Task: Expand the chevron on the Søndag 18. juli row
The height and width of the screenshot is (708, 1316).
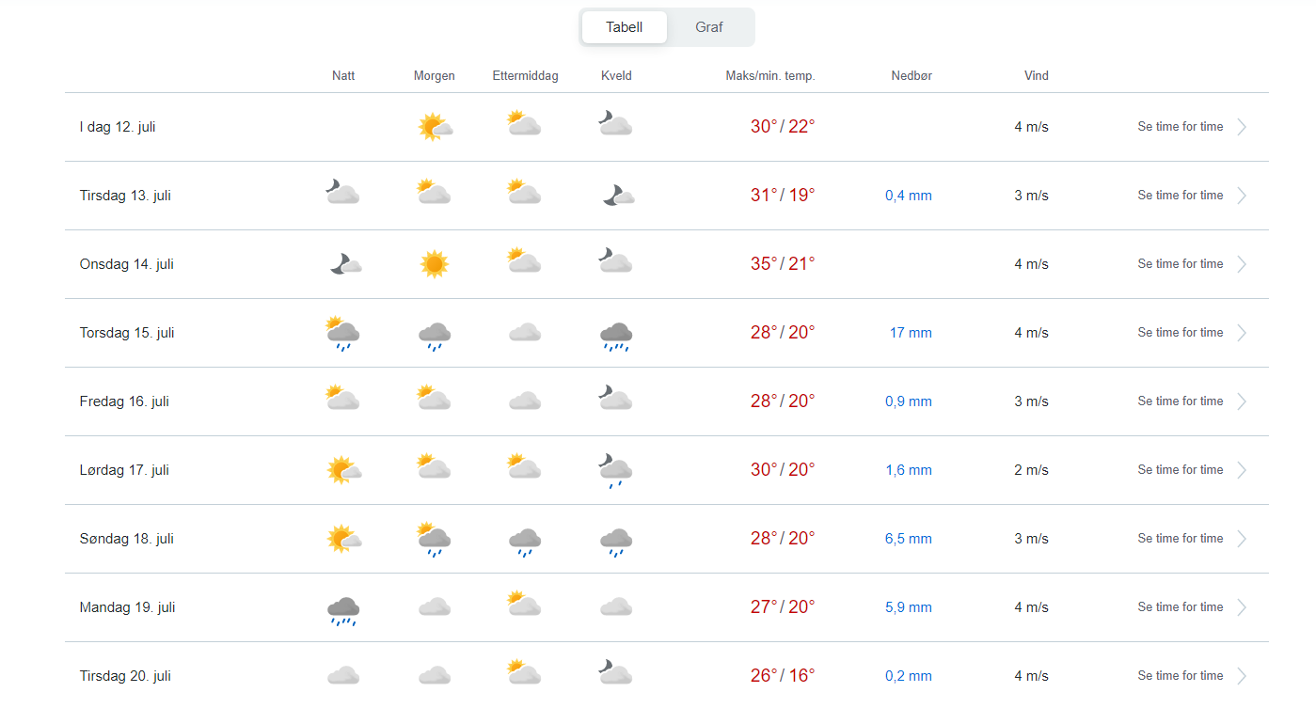Action: 1242,539
